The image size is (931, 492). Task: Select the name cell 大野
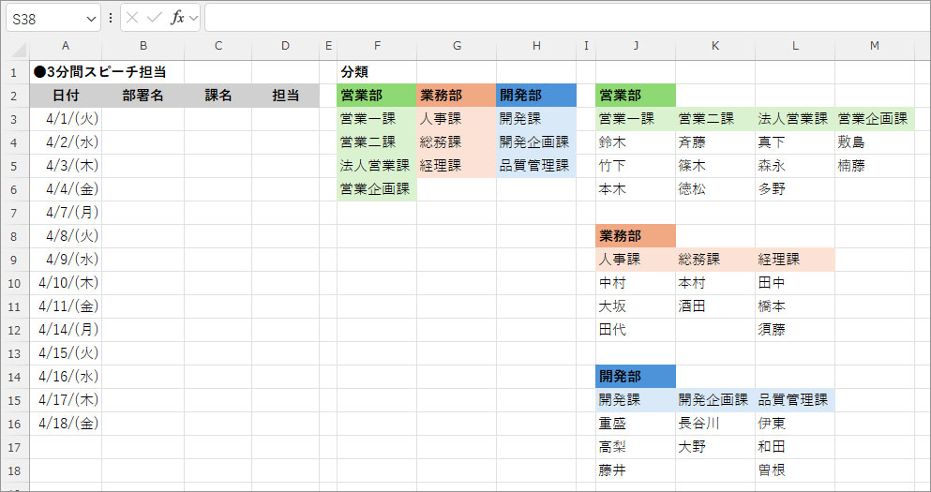(714, 447)
